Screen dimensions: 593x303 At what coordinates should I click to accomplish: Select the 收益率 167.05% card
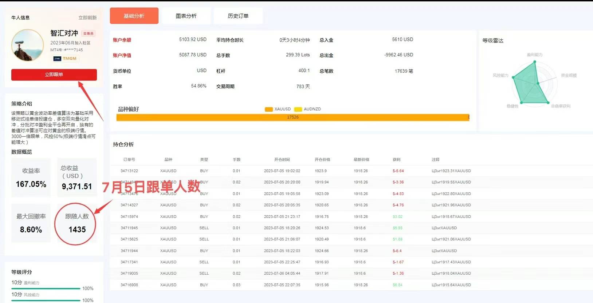[x=31, y=178]
